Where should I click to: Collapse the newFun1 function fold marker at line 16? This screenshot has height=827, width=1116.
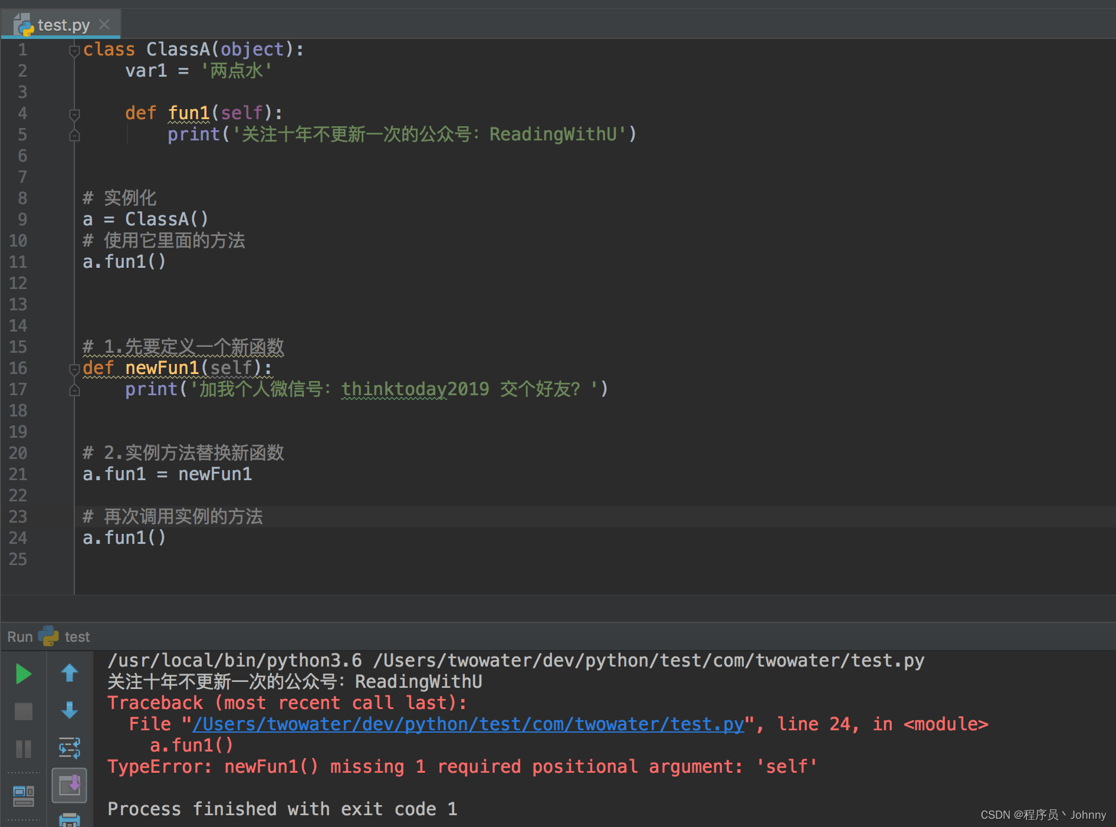(74, 369)
